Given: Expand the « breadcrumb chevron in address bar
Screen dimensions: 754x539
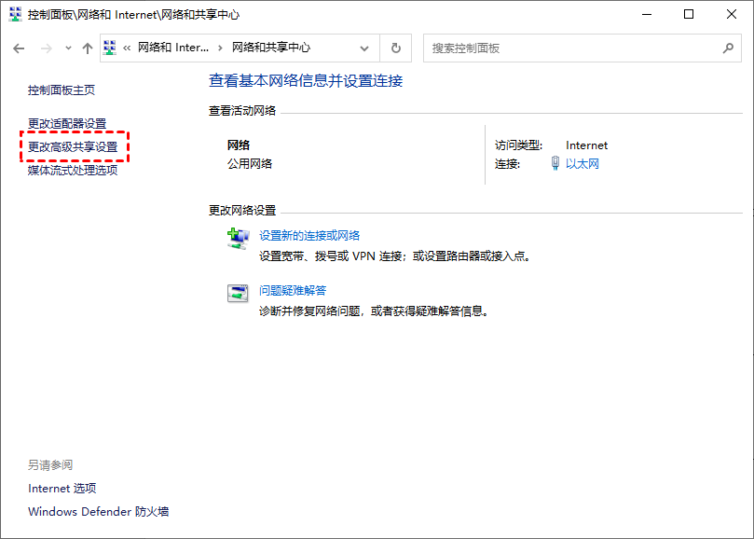Looking at the screenshot, I should click(126, 48).
